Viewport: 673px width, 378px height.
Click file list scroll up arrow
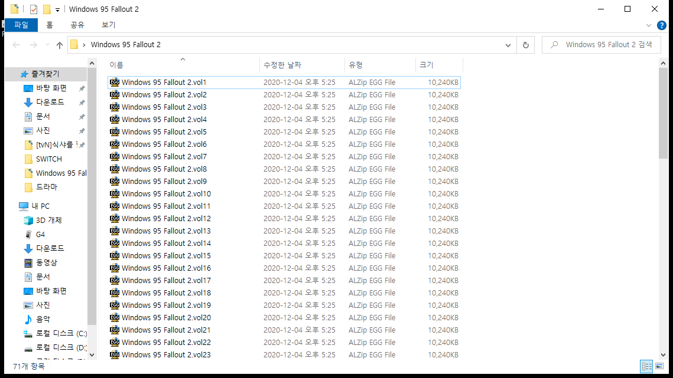pos(663,63)
